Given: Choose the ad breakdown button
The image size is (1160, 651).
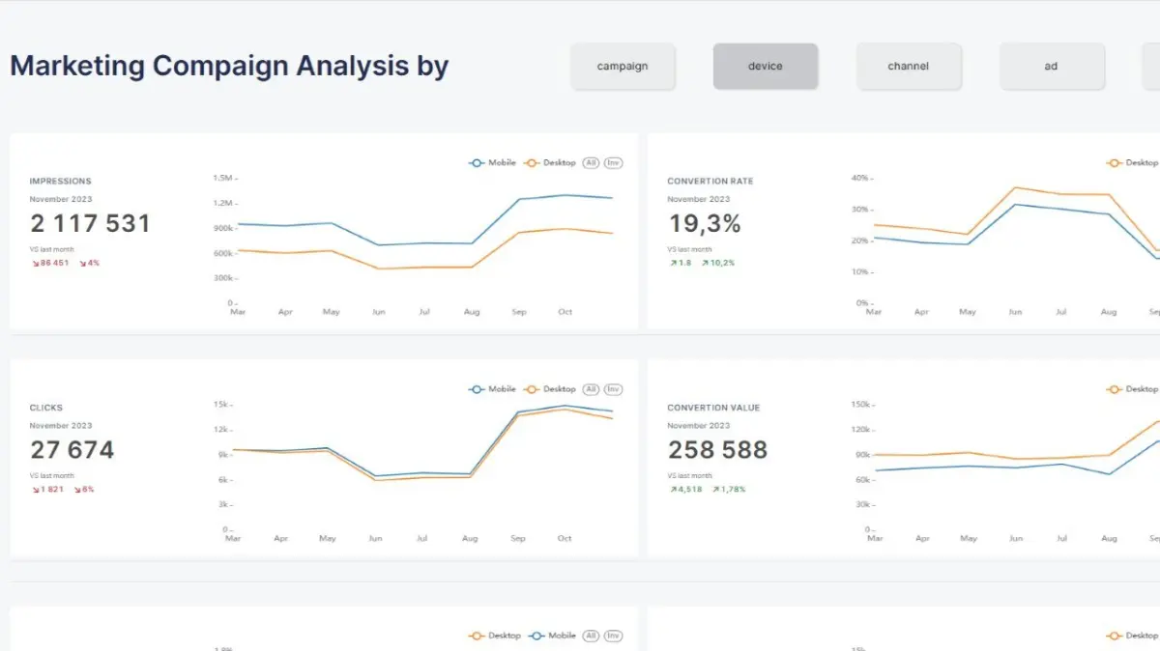Looking at the screenshot, I should pos(1052,67).
